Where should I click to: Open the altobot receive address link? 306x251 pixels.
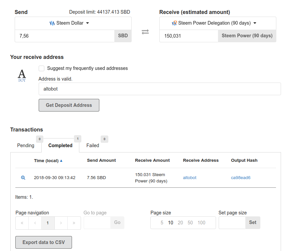[x=190, y=178]
